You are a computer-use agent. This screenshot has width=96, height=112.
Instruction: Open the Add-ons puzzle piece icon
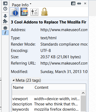point(5,21)
